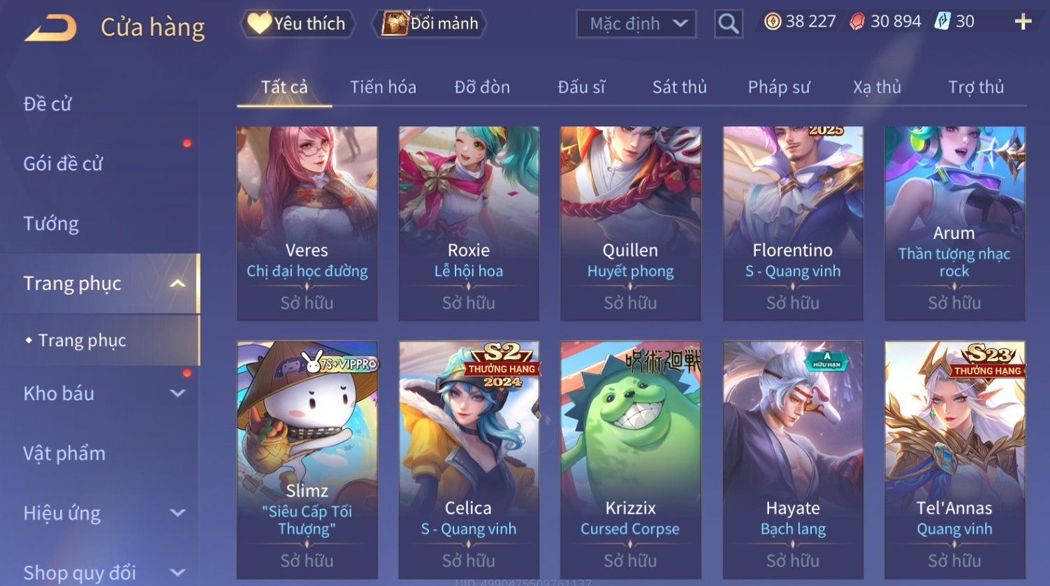The image size is (1050, 586).
Task: Open Tướng in the sidebar
Action: 51,224
